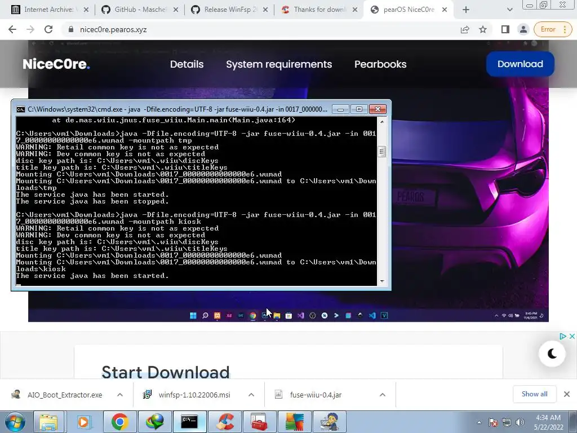Image resolution: width=577 pixels, height=433 pixels.
Task: Close the ad with X icon
Action: click(x=572, y=336)
